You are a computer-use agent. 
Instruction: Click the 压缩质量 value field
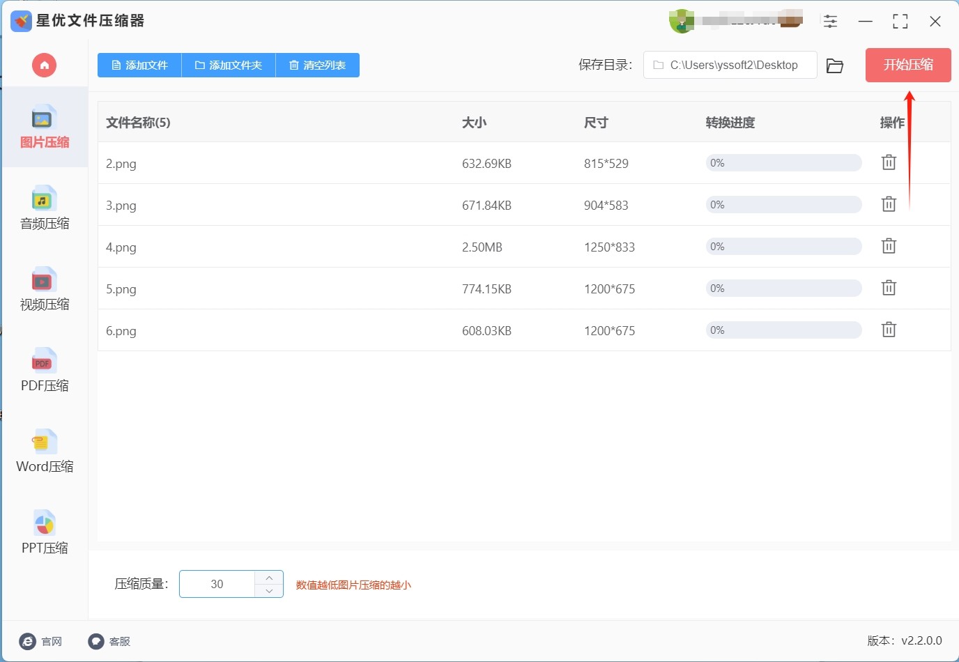tap(217, 585)
